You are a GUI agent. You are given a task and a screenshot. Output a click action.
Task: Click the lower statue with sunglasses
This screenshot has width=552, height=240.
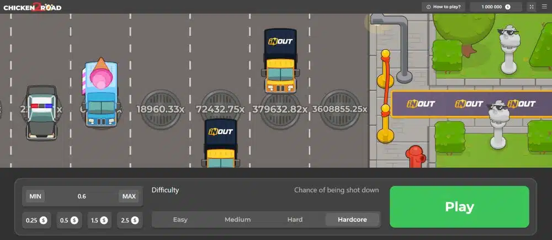(498, 125)
